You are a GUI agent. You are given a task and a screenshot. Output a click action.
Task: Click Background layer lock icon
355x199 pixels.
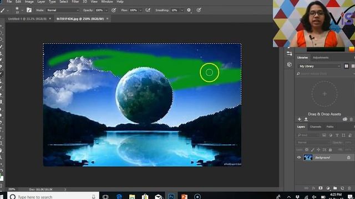(349, 158)
